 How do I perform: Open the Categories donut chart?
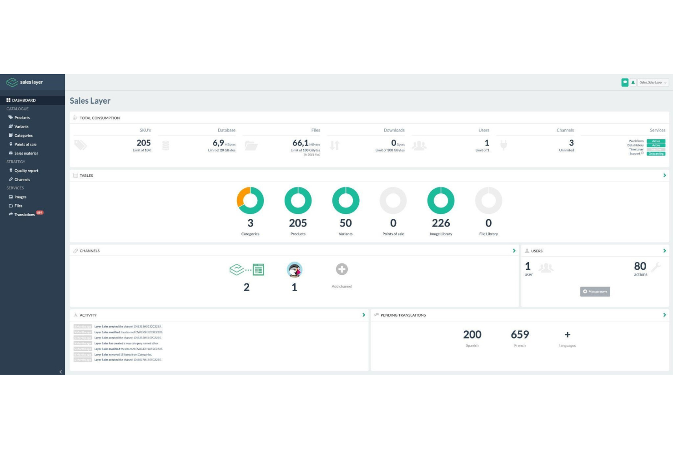tap(250, 200)
